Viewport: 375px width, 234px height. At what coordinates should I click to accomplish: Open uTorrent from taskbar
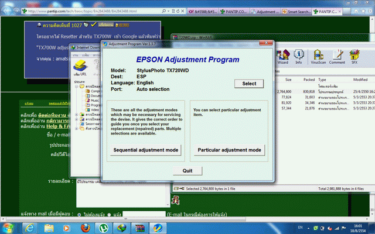(x=104, y=228)
